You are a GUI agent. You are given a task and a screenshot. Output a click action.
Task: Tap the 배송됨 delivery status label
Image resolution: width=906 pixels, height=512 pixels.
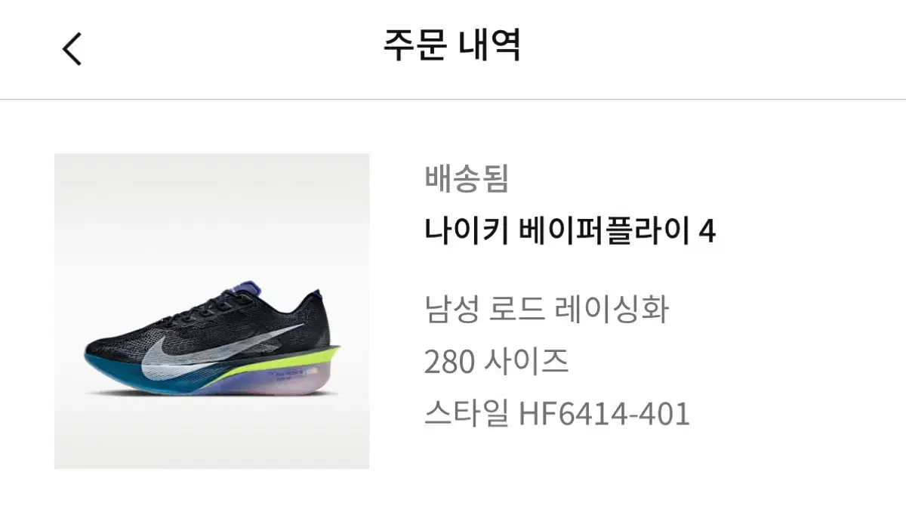(x=467, y=179)
